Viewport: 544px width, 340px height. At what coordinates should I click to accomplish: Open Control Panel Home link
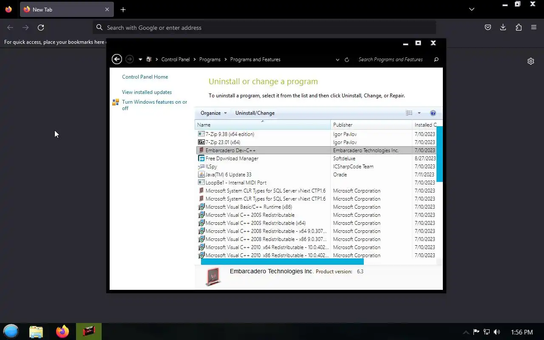[x=145, y=77]
